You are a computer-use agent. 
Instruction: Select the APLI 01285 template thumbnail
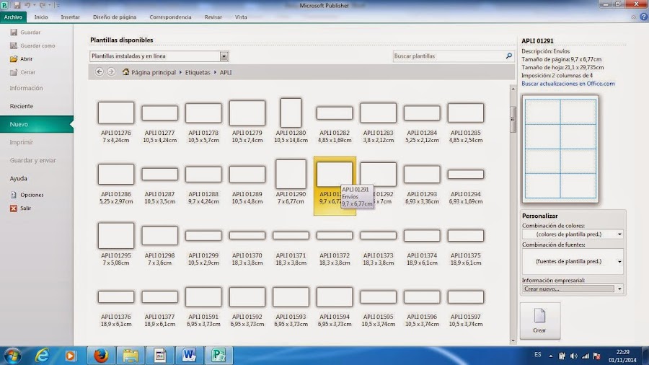tap(466, 113)
